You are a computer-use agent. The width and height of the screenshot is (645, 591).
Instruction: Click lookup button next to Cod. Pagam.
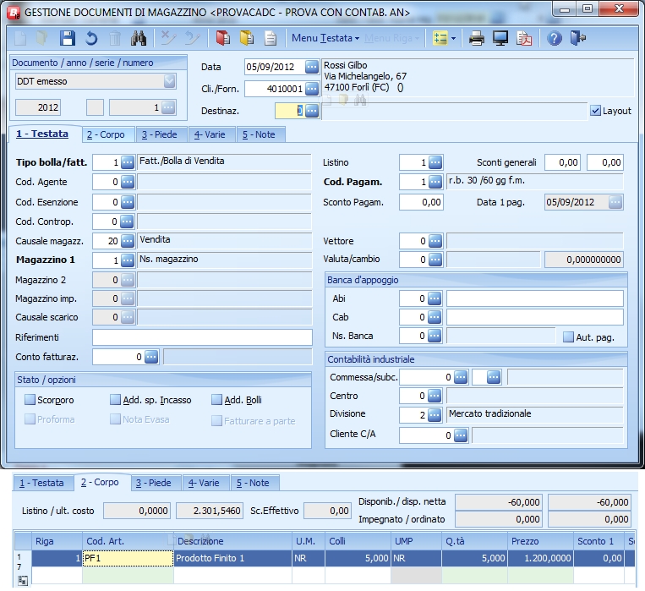click(435, 182)
